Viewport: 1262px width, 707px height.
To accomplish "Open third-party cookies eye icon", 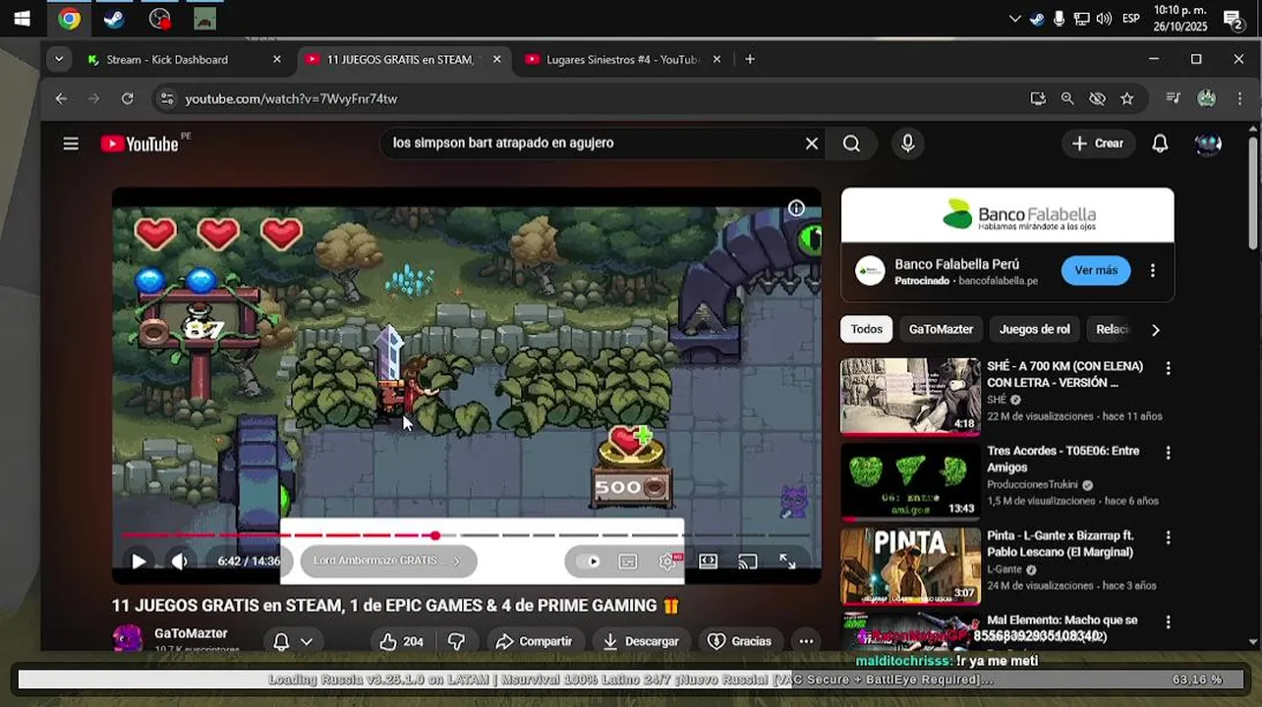I will pyautogui.click(x=1098, y=98).
